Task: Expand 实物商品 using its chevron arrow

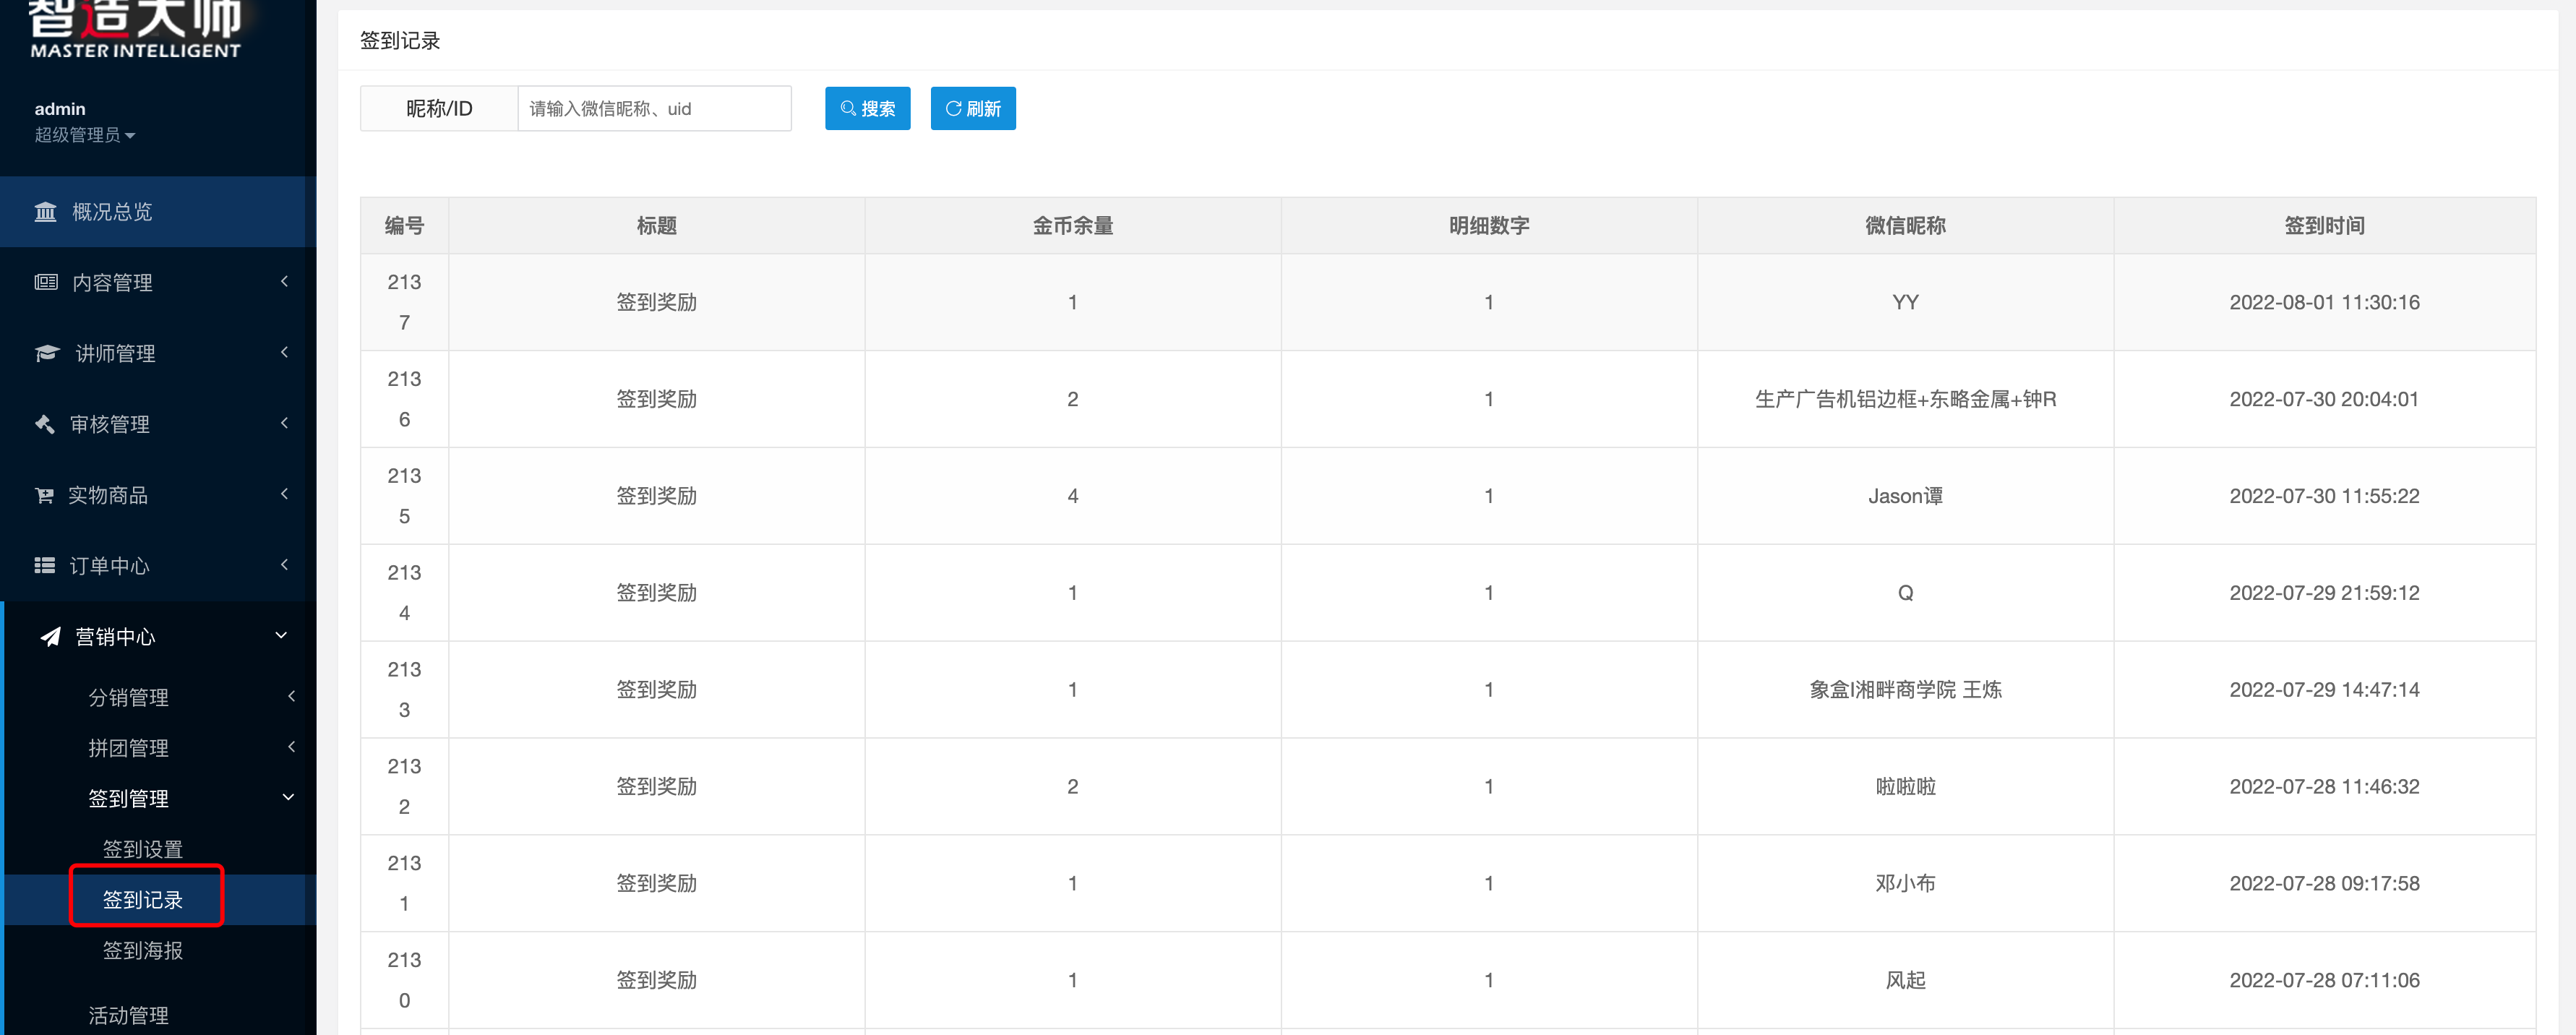Action: coord(285,494)
